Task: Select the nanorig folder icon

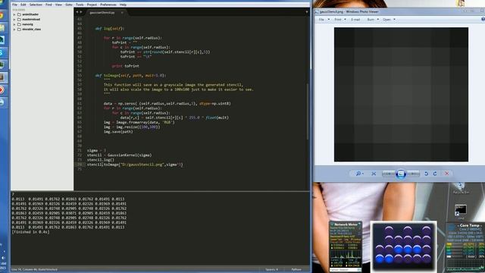Action: 19,24
